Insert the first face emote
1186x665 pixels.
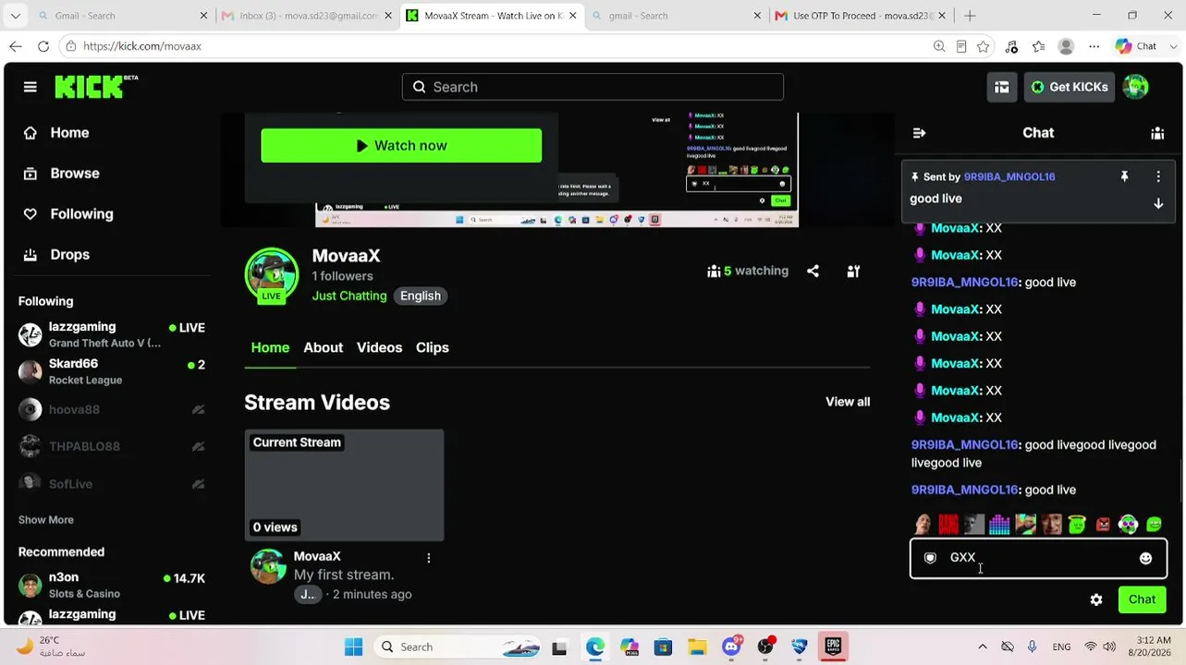point(923,525)
